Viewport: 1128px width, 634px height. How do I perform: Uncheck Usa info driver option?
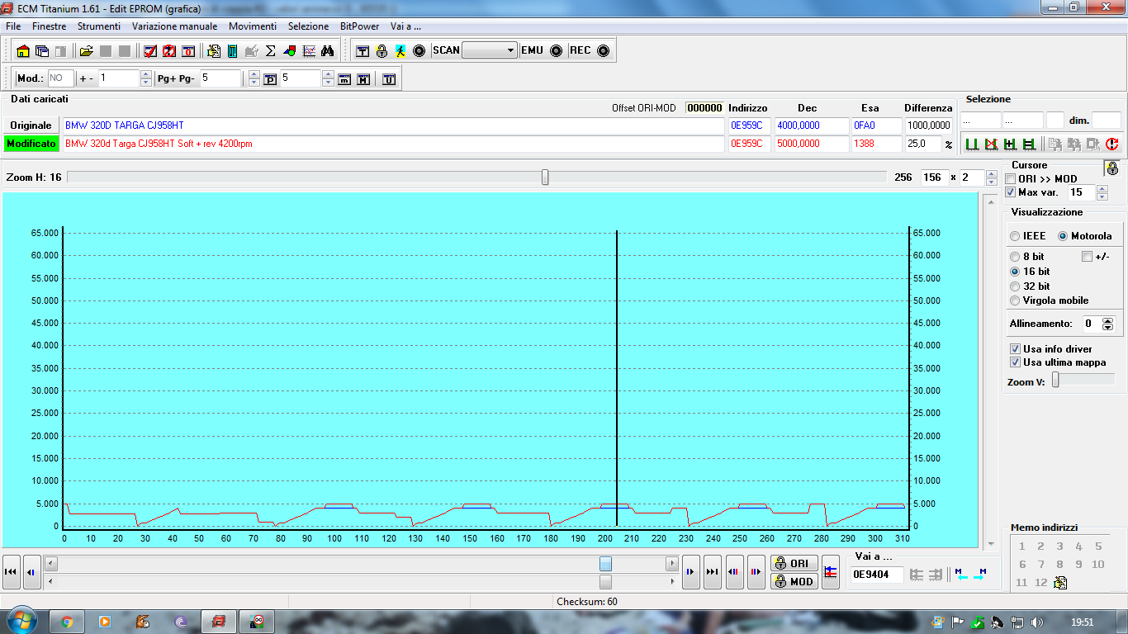[x=1015, y=349]
